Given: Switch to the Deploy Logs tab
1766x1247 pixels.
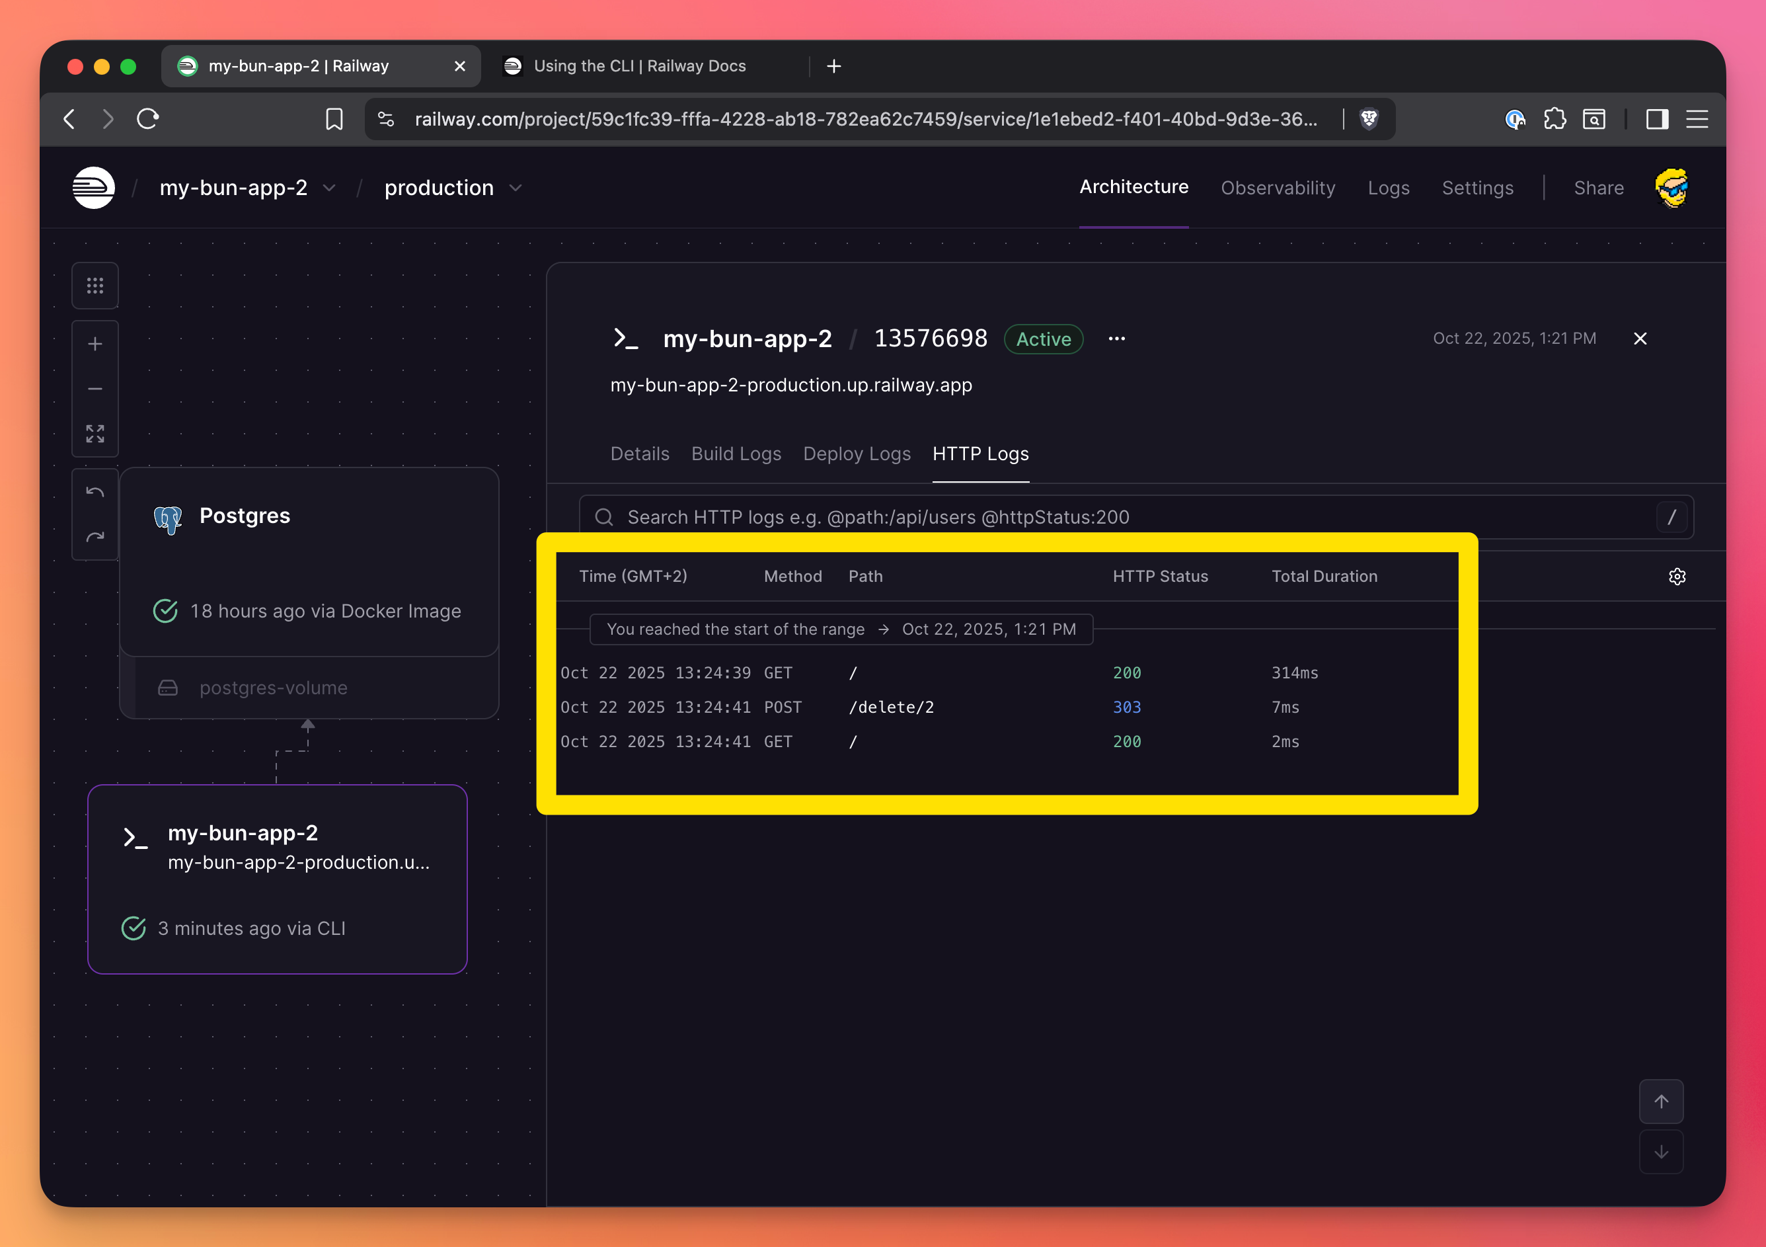Looking at the screenshot, I should pos(856,454).
